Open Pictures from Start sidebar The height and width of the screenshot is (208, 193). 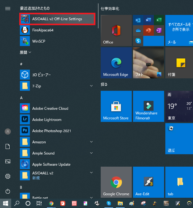click(x=8, y=161)
